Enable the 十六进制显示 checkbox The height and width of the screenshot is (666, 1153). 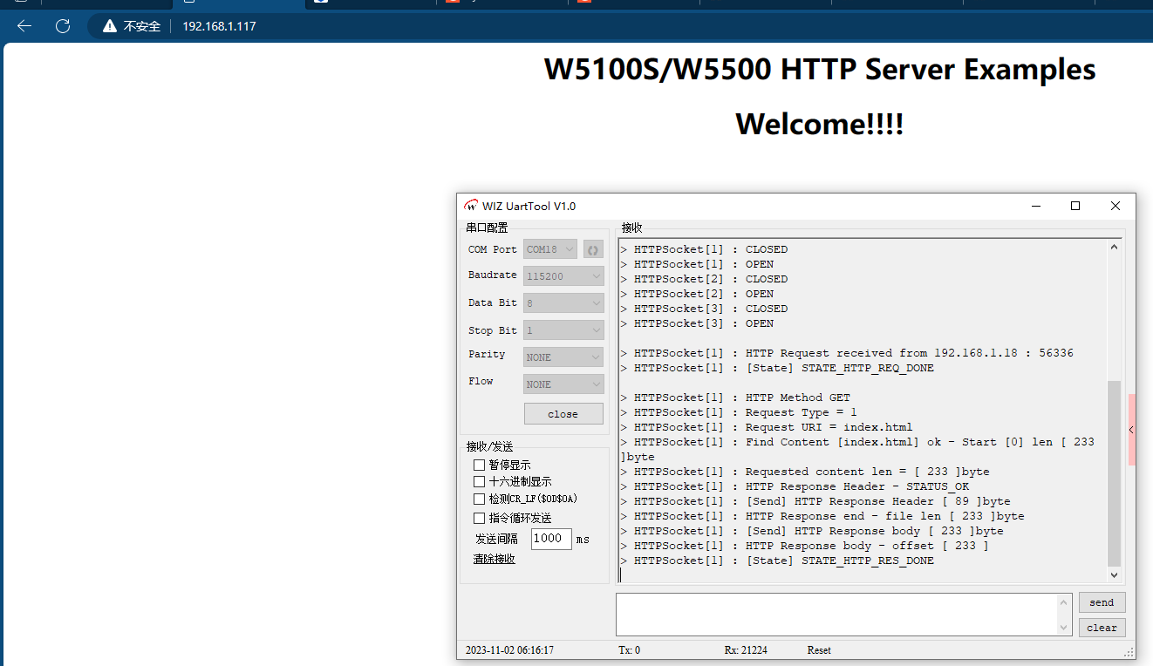pyautogui.click(x=479, y=482)
